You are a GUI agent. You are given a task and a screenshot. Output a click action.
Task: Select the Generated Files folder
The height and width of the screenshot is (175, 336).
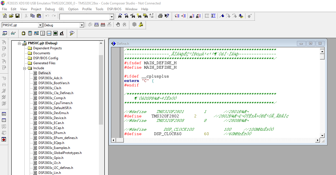coord(44,63)
